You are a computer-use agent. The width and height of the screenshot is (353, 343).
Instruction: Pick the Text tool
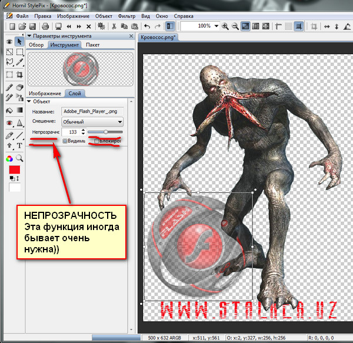click(x=19, y=145)
